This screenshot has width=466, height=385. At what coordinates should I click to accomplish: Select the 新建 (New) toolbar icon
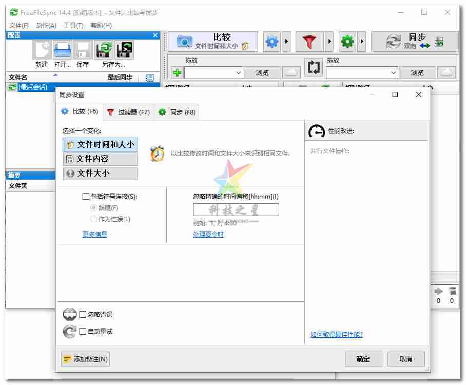point(41,50)
